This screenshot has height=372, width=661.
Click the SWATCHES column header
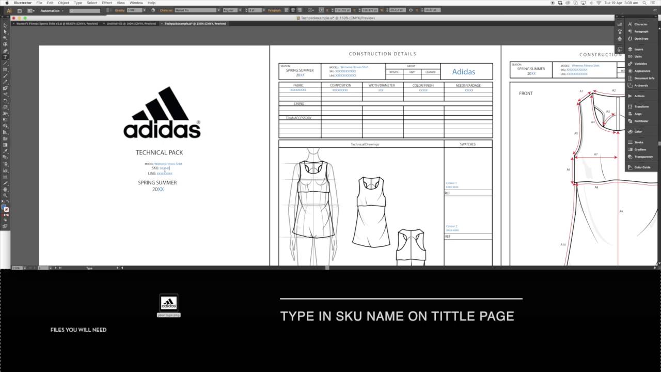(x=468, y=144)
